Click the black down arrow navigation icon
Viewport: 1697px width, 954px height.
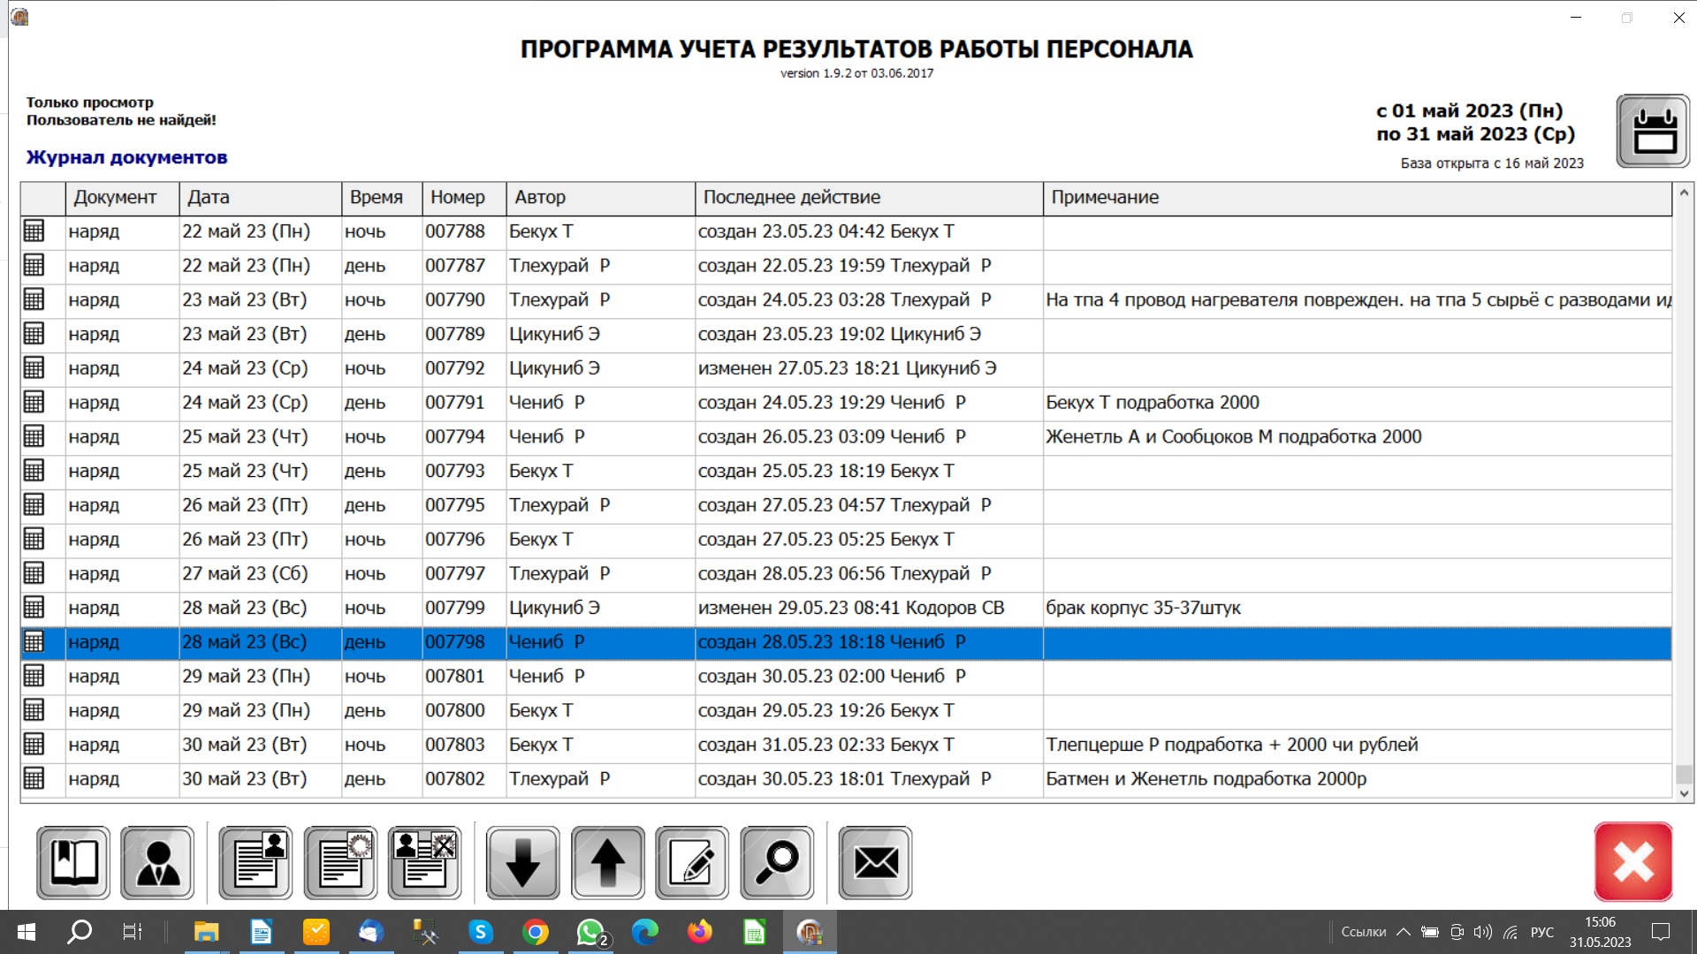pos(522,861)
